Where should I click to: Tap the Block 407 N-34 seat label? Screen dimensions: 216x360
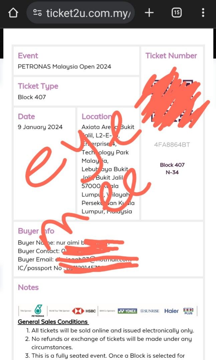[172, 169]
